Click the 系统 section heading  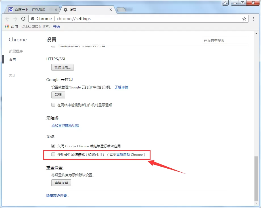coord(50,137)
